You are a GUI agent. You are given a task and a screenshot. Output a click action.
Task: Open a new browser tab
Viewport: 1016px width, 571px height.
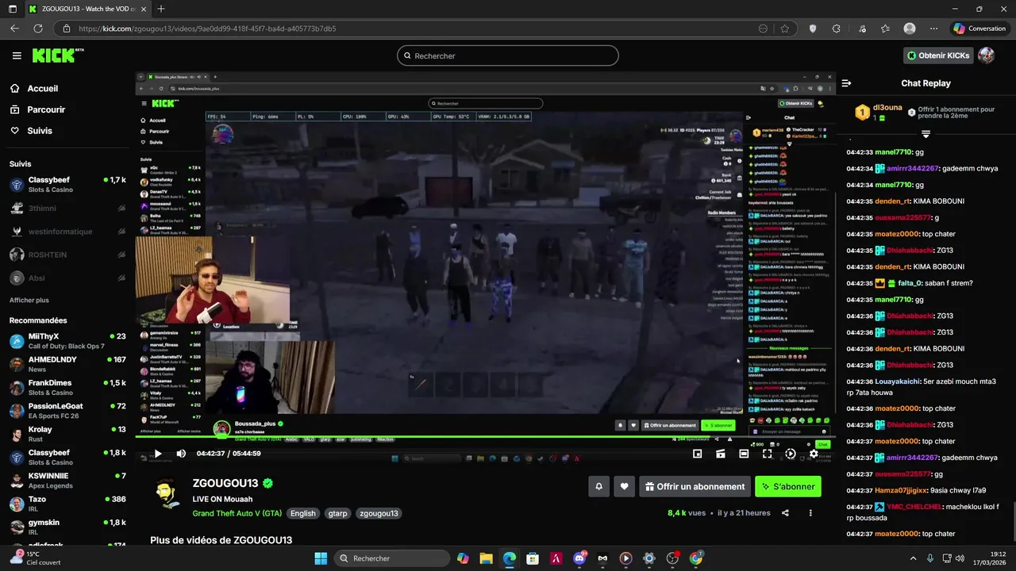click(x=161, y=9)
